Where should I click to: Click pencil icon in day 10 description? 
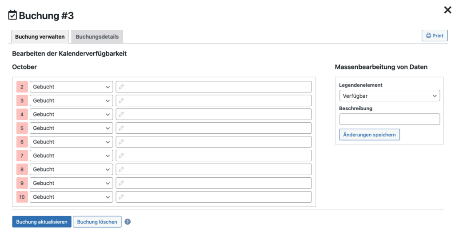pyautogui.click(x=121, y=197)
